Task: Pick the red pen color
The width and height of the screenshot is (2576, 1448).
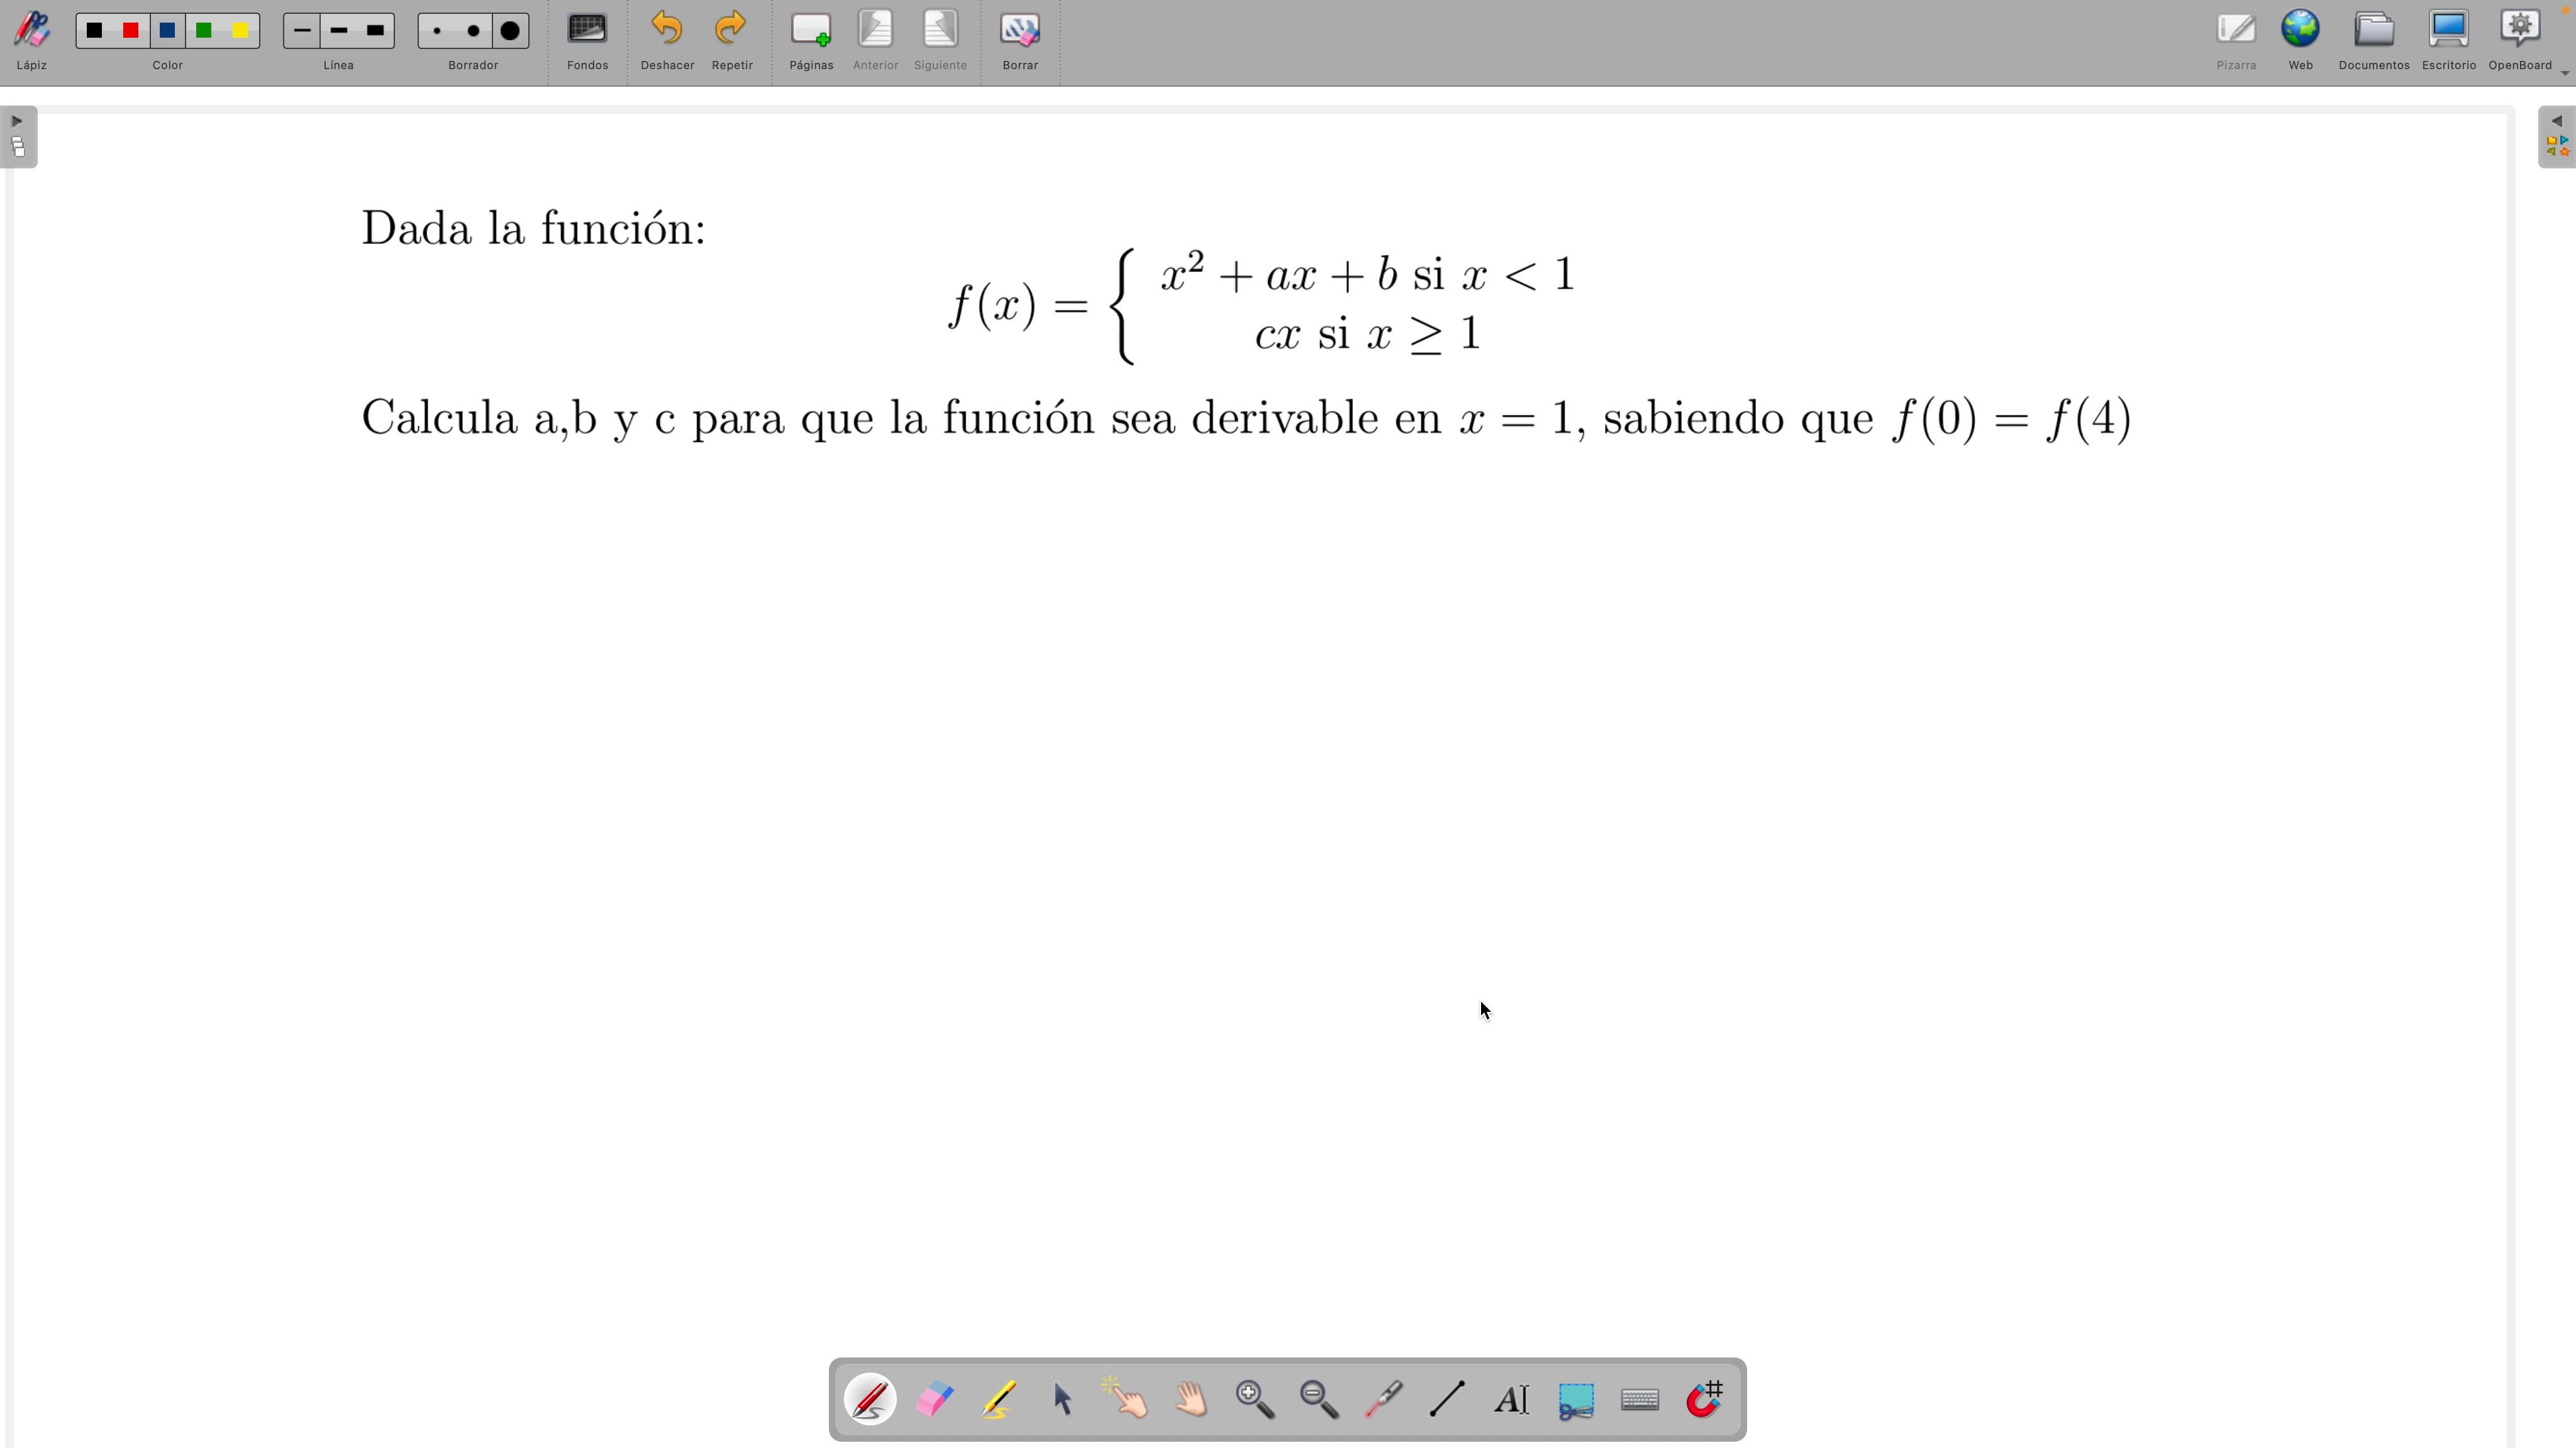Action: (x=131, y=31)
